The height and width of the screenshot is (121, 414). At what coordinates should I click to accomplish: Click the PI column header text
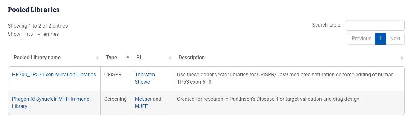pyautogui.click(x=139, y=58)
